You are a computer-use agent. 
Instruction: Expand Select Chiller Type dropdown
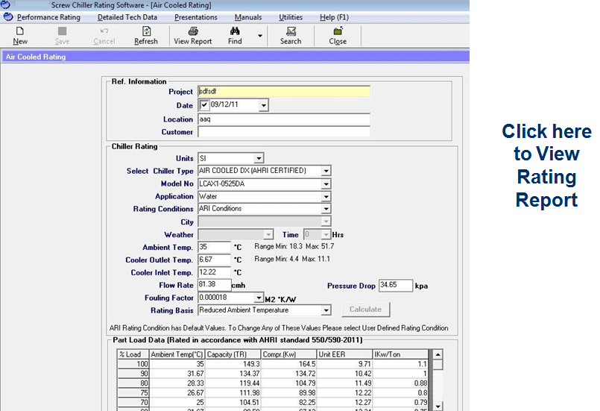[x=326, y=171]
